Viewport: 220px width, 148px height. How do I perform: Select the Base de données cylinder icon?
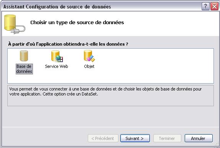point(24,56)
